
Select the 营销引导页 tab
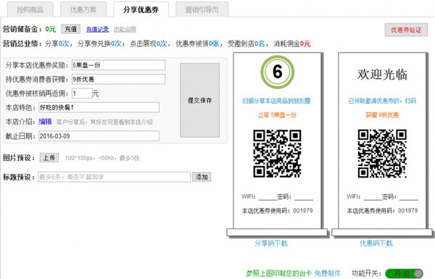pos(202,9)
